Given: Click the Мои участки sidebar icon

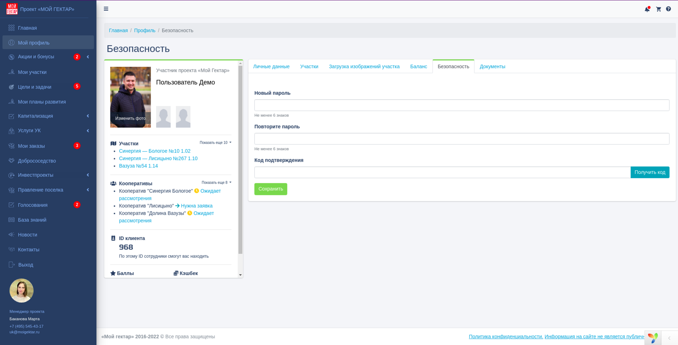Looking at the screenshot, I should (x=12, y=72).
